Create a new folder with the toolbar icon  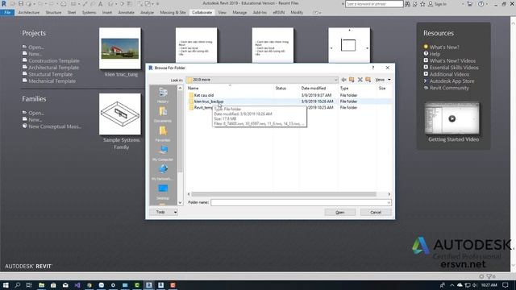tap(368, 80)
